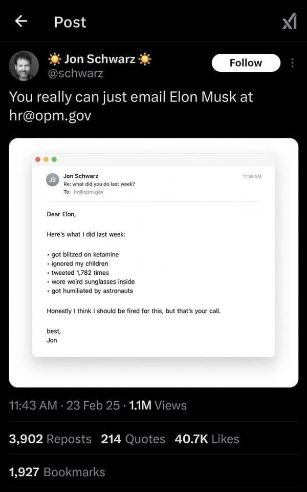Viewport: 307px width, 492px height.
Task: Click the JS avatar circle in email
Action: click(x=53, y=180)
